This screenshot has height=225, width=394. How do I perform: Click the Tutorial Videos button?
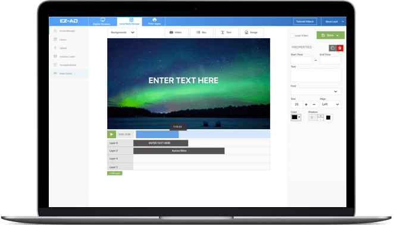[x=305, y=21]
